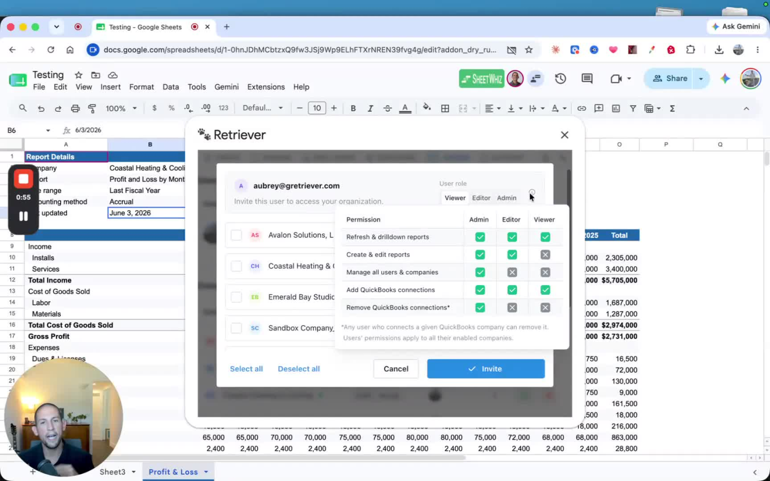
Task: Open the text color picker
Action: coord(405,108)
